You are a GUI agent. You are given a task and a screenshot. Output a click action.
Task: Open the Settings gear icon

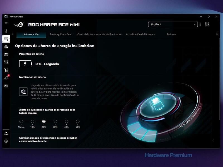(x=6, y=141)
